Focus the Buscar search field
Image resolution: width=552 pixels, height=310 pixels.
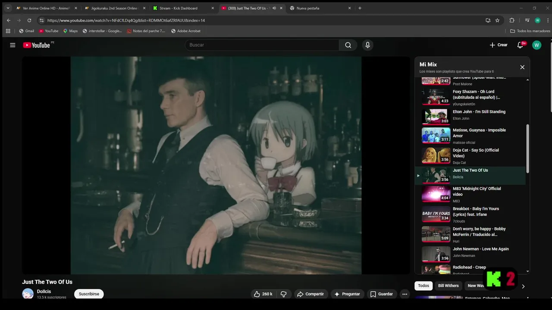coord(262,45)
